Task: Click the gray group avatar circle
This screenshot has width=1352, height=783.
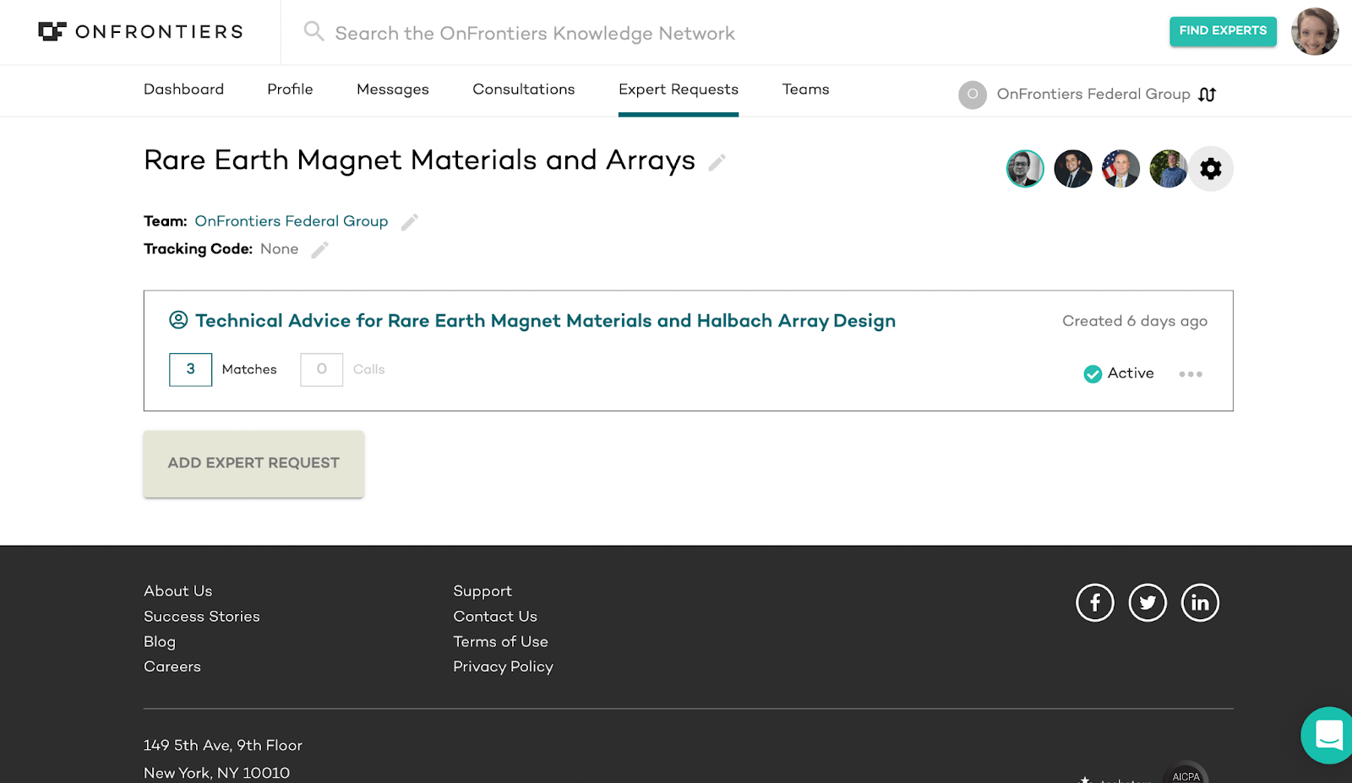Action: (973, 95)
